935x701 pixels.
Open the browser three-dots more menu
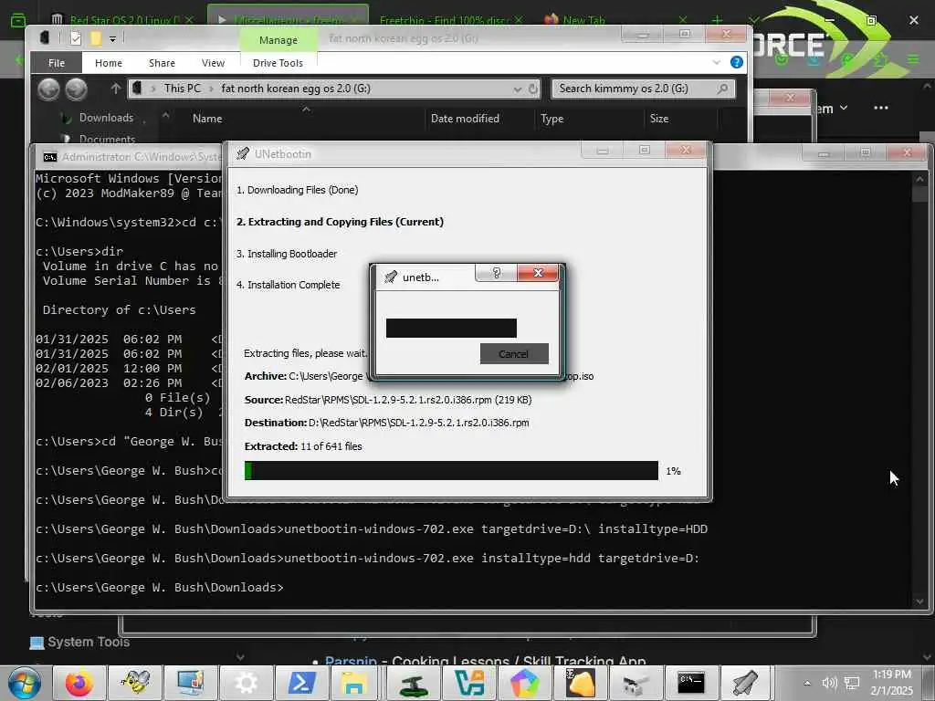881,108
